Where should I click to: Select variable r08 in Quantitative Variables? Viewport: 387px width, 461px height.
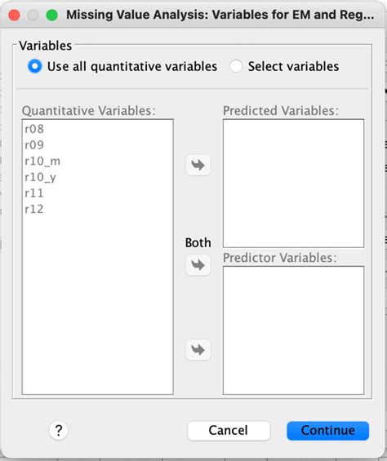[x=34, y=129]
